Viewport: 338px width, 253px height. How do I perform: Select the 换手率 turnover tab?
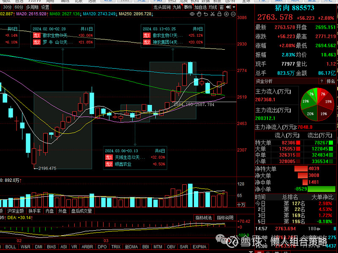35,211
